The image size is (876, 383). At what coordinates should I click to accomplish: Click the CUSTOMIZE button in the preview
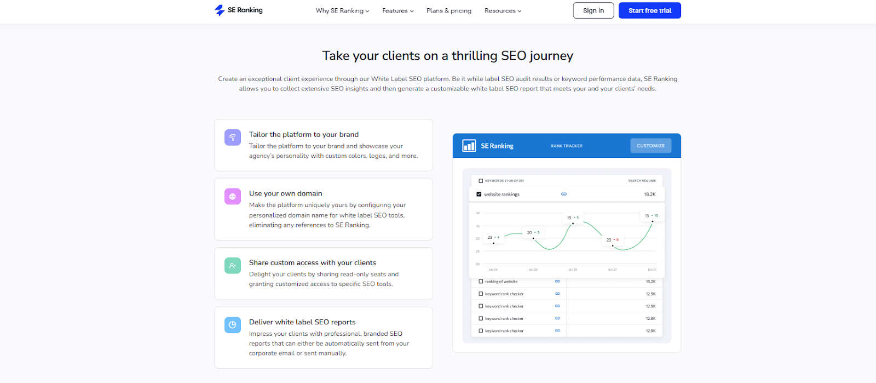[650, 146]
